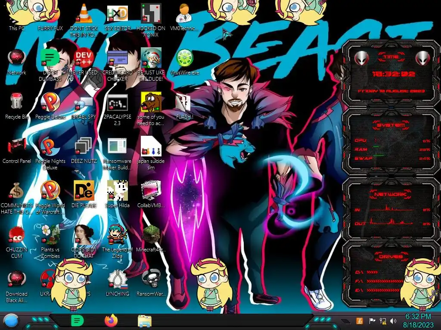
Task: Click the NETWORK widget header
Action: 391,194
